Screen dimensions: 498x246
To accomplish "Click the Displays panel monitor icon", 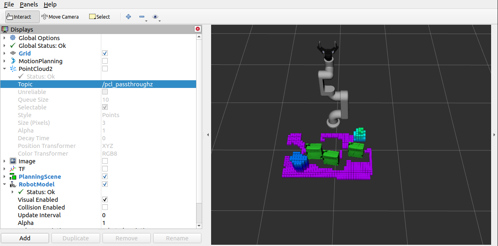I will 5,29.
